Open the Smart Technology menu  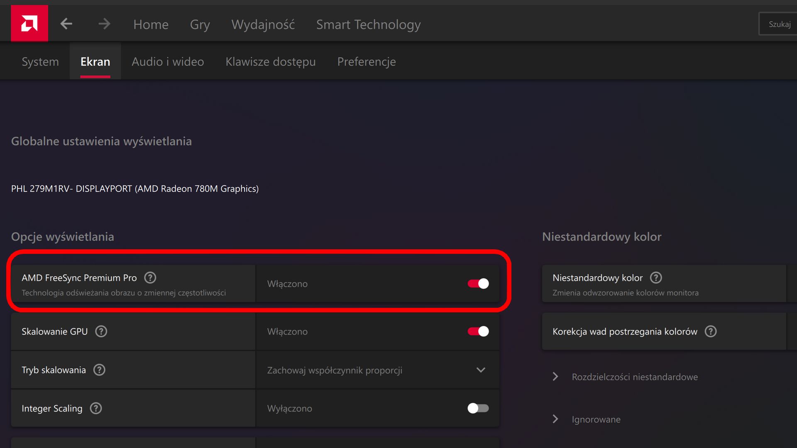click(x=369, y=24)
